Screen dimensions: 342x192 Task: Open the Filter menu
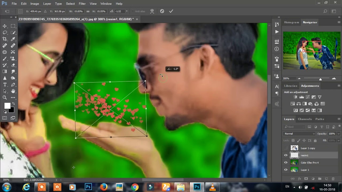click(82, 4)
